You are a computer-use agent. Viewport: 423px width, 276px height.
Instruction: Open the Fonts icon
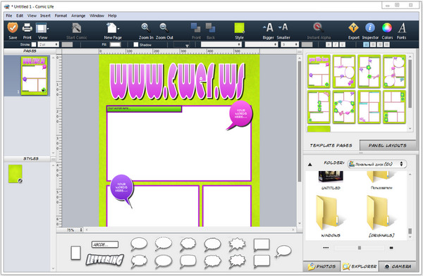(402, 27)
